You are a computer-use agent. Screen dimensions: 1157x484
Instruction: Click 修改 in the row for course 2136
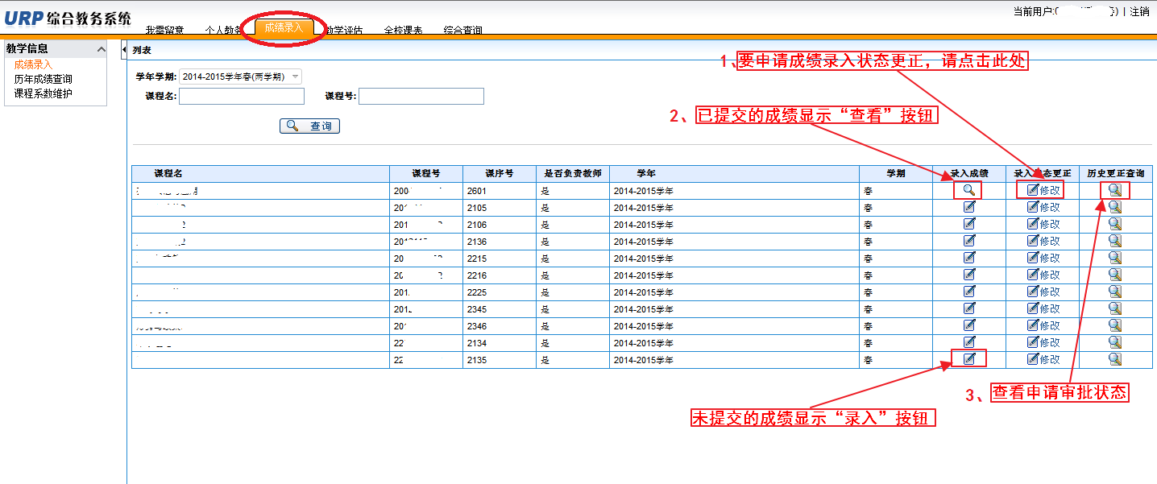(1043, 241)
